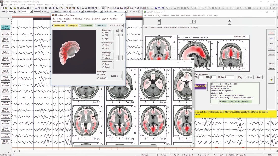This screenshot has width=278, height=156.
Task: Click the Find binoculars toolbar icon
Action: [50, 8]
